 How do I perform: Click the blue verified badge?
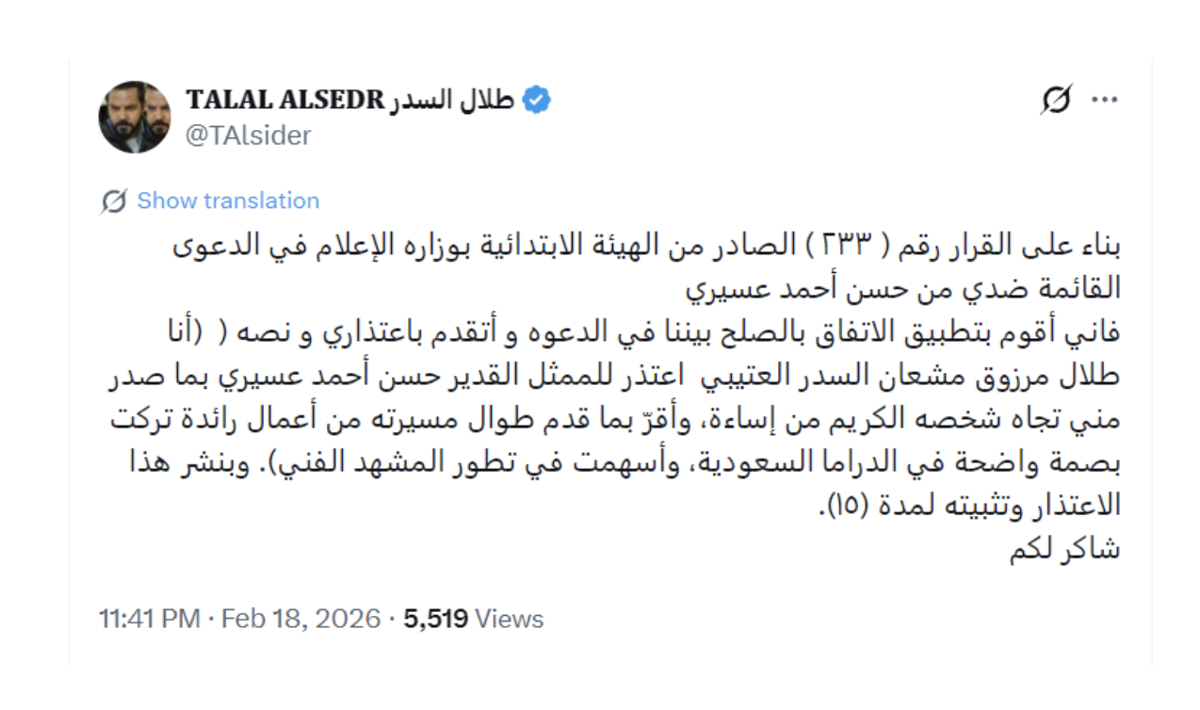point(537,100)
